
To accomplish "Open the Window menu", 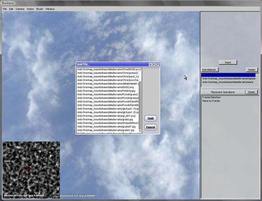I will [x=50, y=9].
